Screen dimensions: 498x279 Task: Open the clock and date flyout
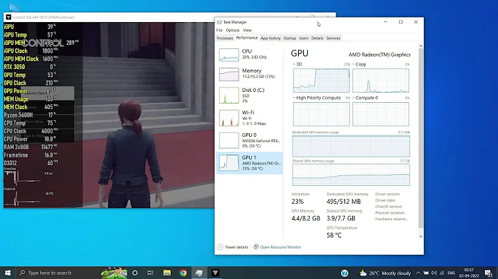pyautogui.click(x=469, y=273)
